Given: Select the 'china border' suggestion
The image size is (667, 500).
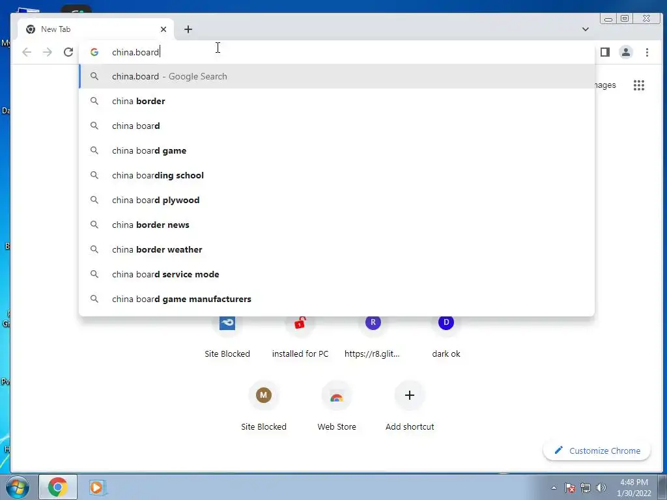Looking at the screenshot, I should [x=337, y=101].
